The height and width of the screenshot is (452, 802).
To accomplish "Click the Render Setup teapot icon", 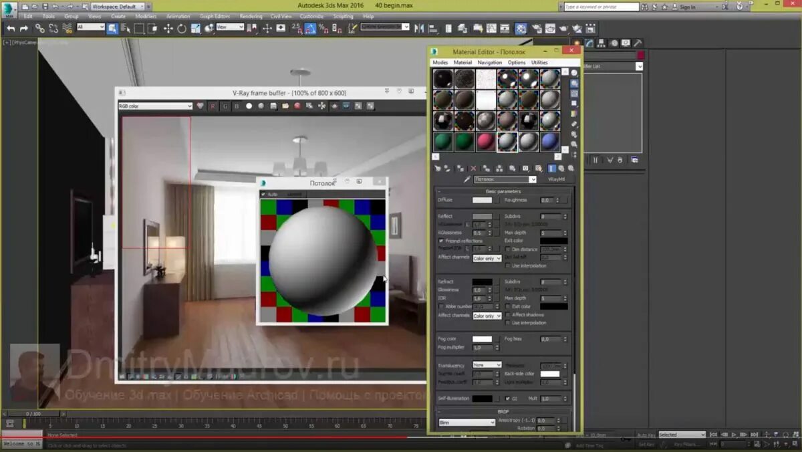I will [x=536, y=28].
